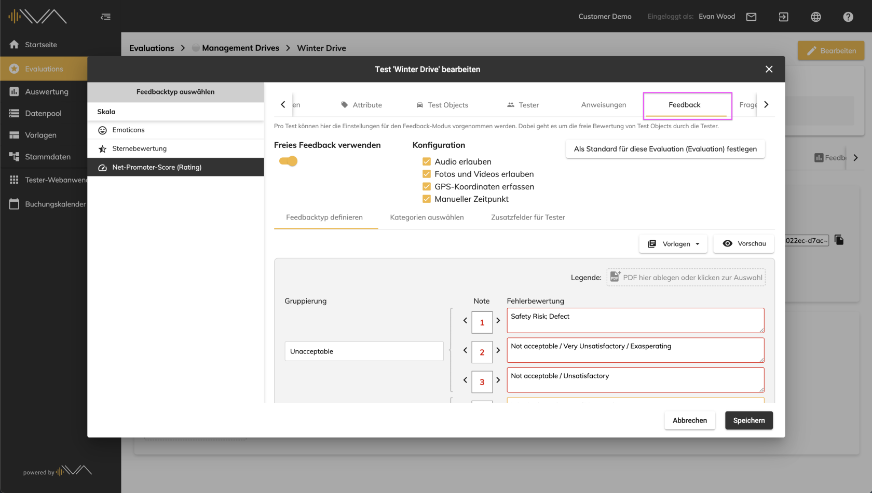The height and width of the screenshot is (493, 872).
Task: Click the Bearbeiten button
Action: [831, 51]
